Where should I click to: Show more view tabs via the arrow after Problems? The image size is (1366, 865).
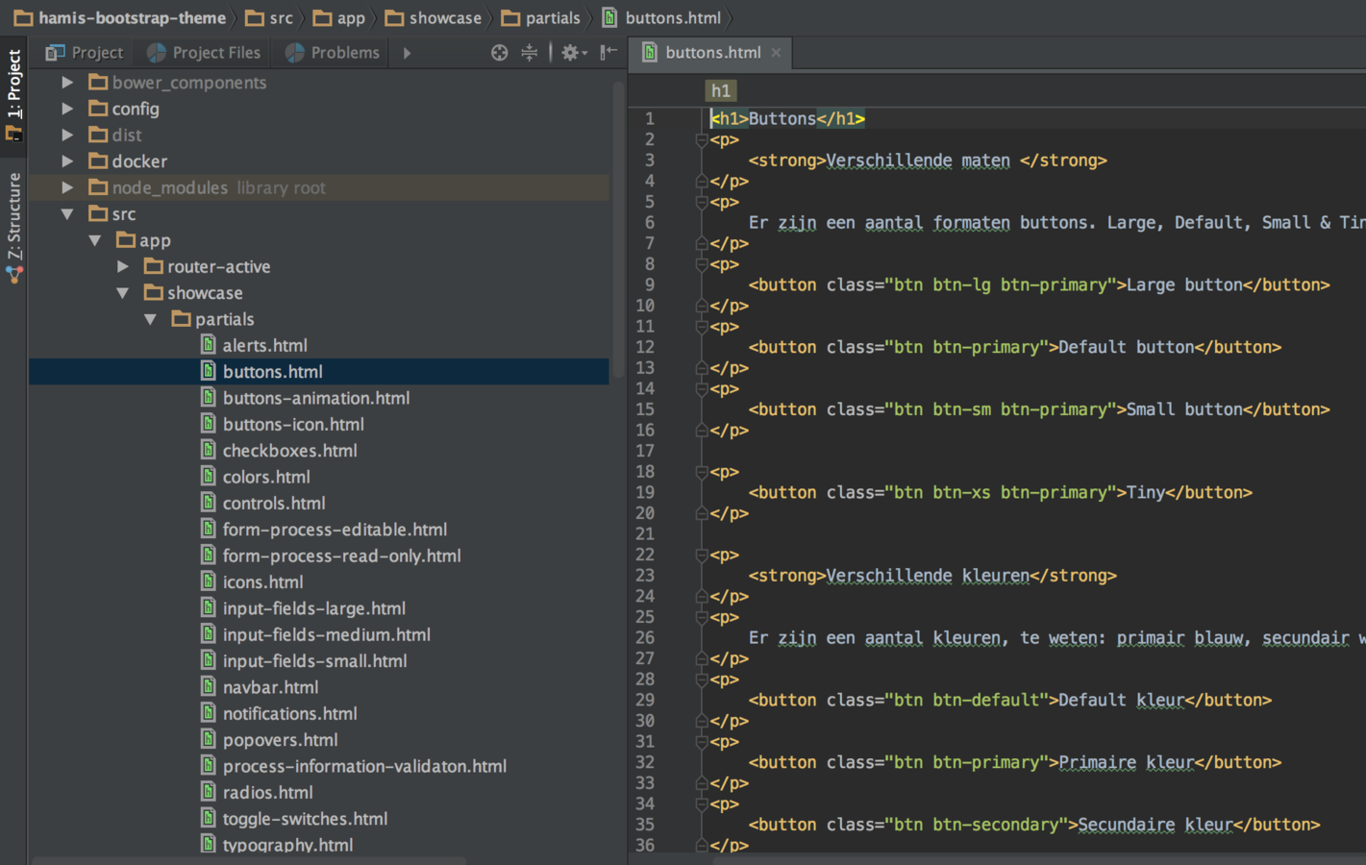407,53
